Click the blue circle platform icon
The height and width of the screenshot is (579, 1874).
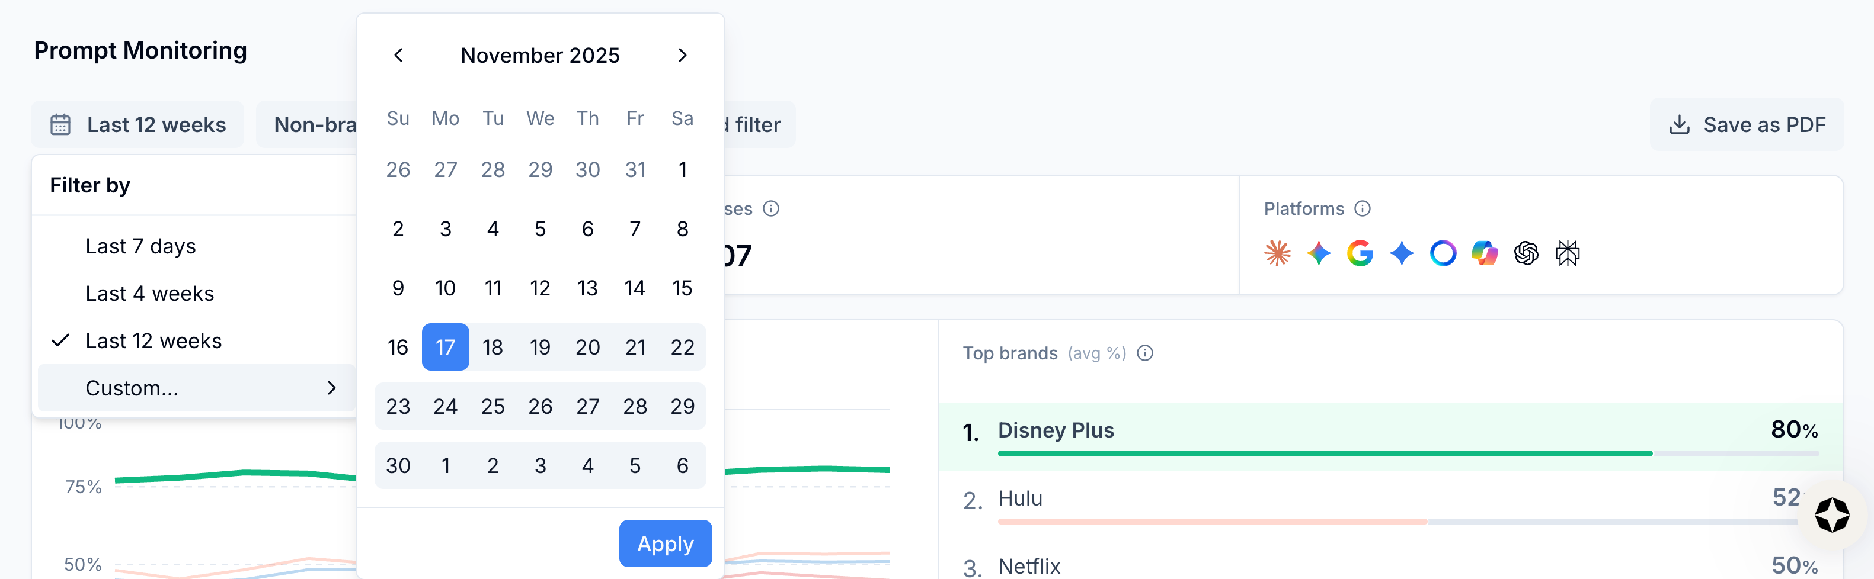[x=1443, y=253]
